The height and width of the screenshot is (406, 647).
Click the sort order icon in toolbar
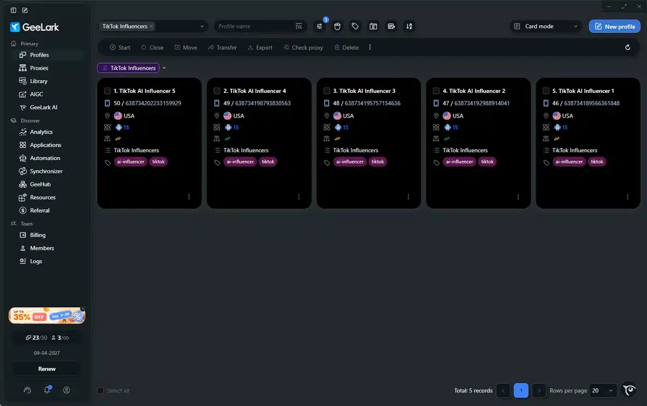409,26
